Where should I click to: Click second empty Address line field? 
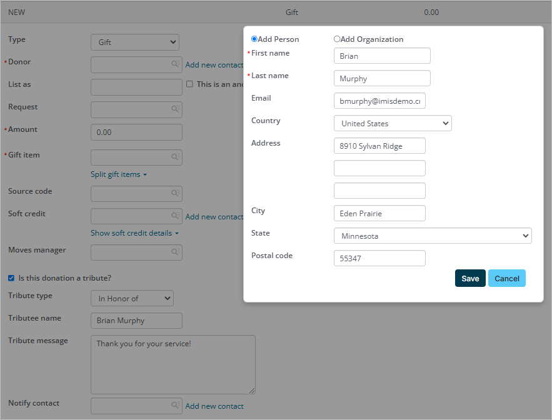[x=379, y=168]
